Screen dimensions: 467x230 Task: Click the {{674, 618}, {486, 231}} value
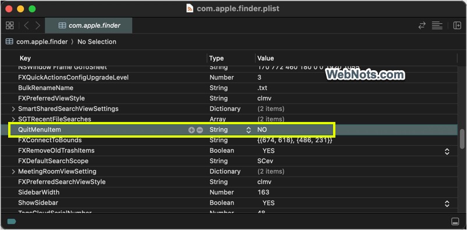click(295, 140)
